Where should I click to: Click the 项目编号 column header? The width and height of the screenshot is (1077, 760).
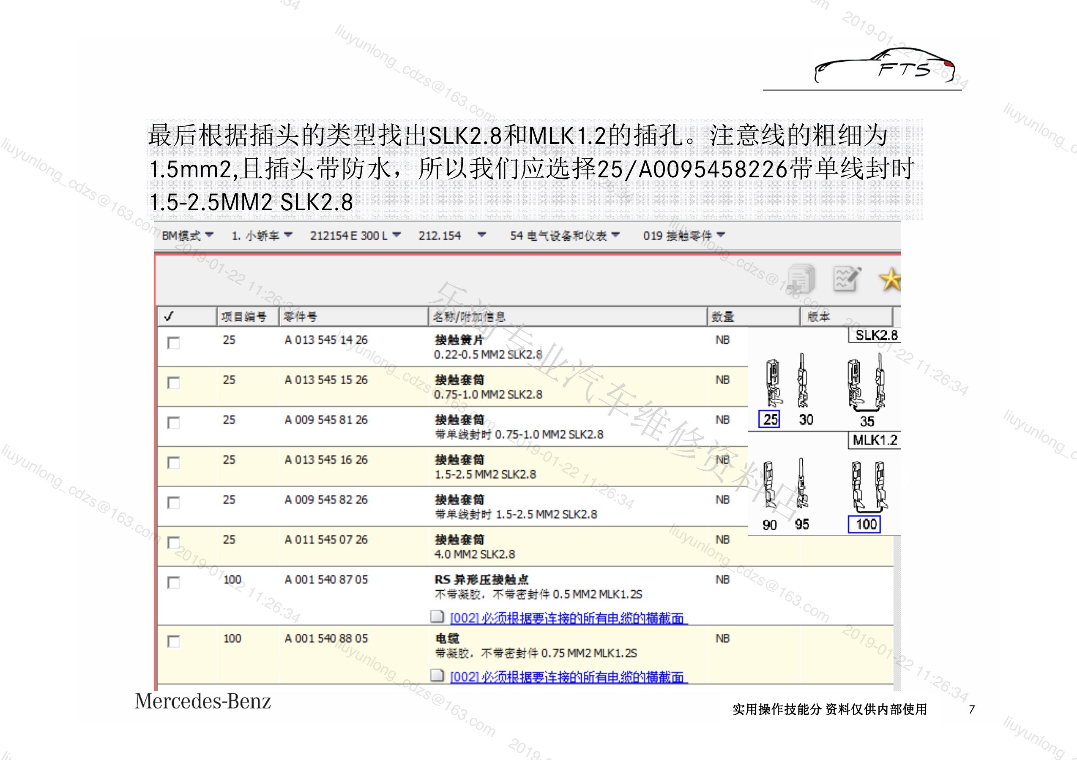[x=248, y=317]
